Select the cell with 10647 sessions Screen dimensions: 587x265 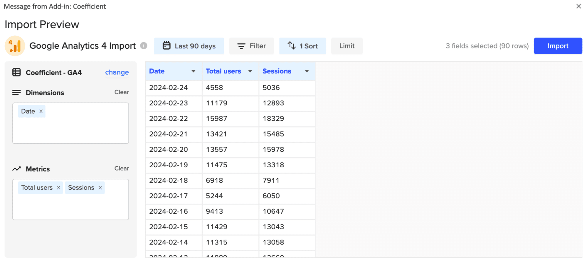(287, 212)
